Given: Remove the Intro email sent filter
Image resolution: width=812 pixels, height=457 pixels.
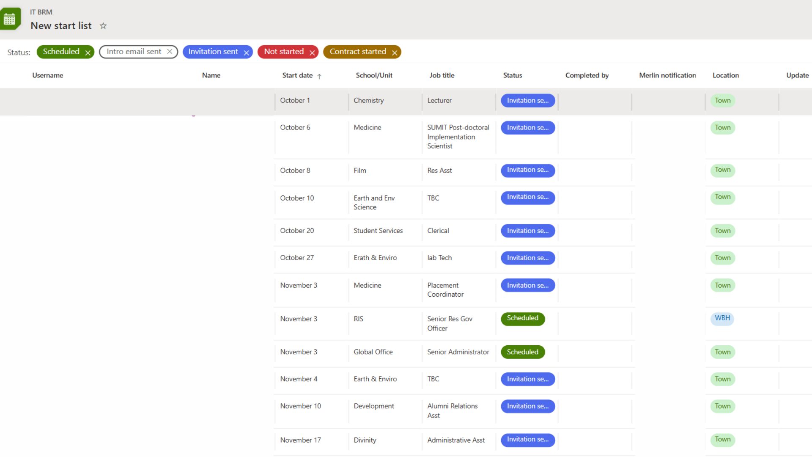Looking at the screenshot, I should pyautogui.click(x=170, y=51).
